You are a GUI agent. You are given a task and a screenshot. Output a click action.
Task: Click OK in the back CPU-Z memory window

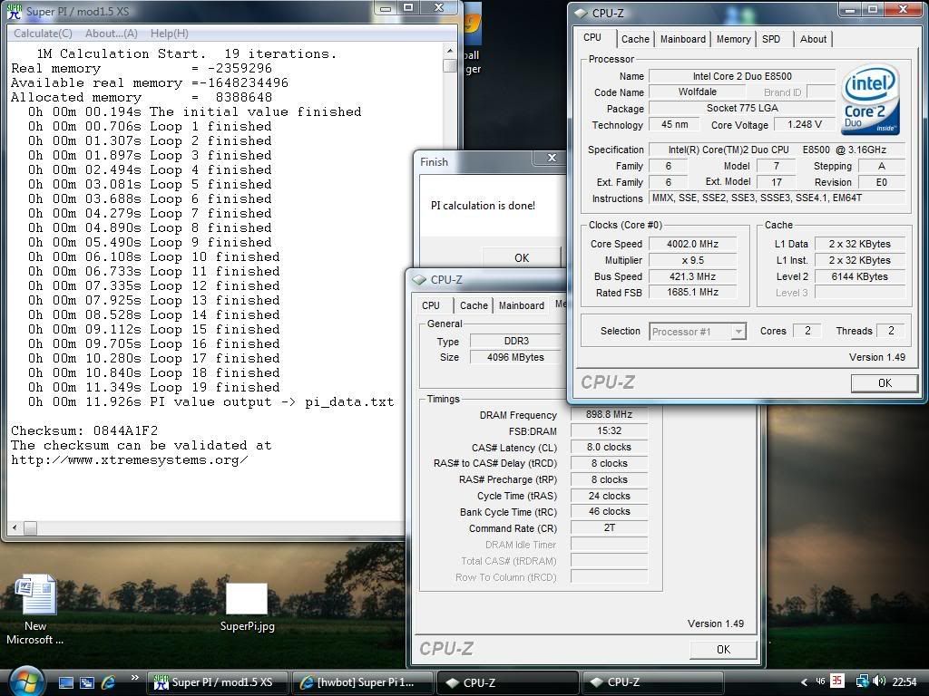723,649
